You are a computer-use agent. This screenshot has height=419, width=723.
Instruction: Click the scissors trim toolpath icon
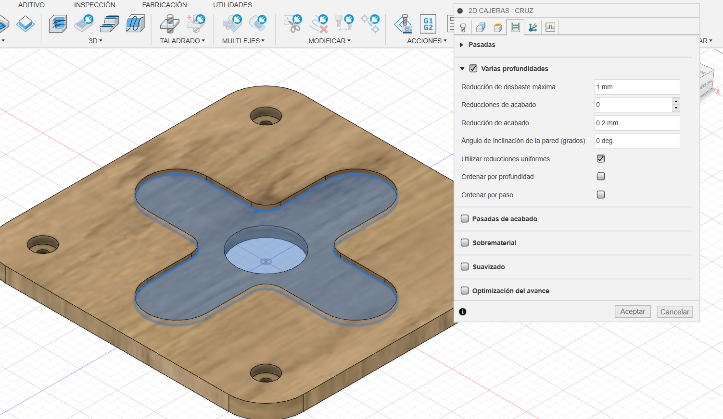(292, 24)
